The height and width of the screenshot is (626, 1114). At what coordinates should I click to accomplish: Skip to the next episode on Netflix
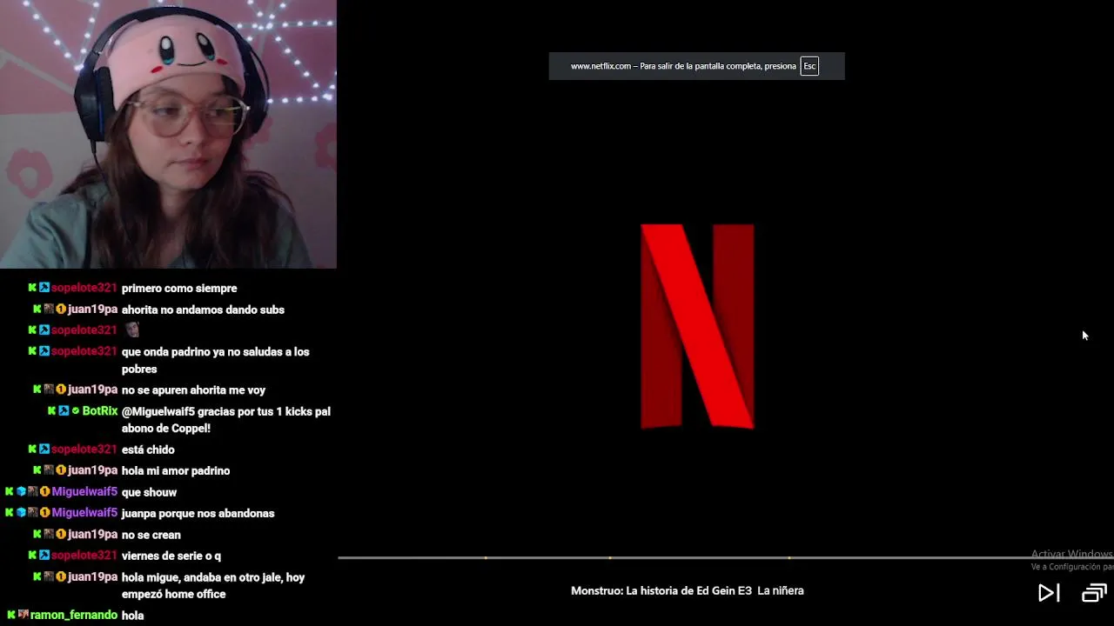click(x=1049, y=593)
